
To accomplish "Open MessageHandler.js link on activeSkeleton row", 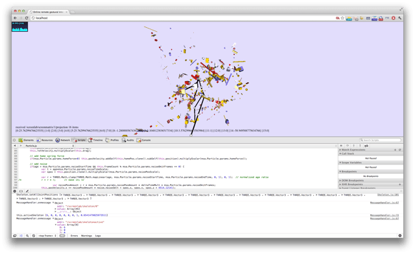I will click(385, 216).
